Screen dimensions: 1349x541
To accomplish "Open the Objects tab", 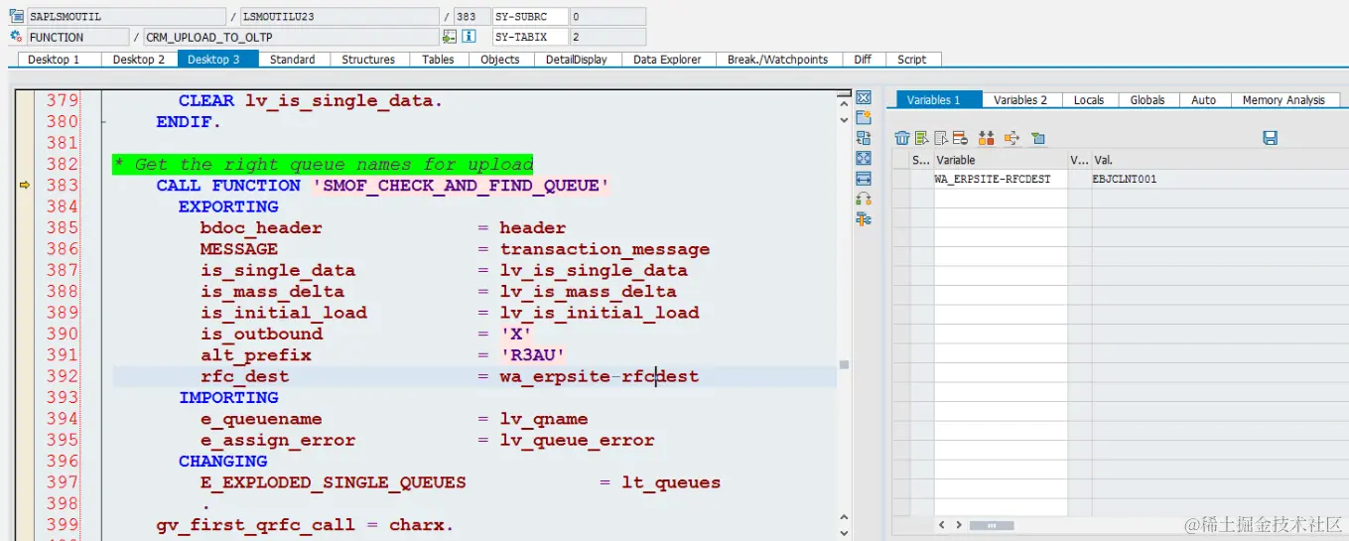I will coord(500,60).
